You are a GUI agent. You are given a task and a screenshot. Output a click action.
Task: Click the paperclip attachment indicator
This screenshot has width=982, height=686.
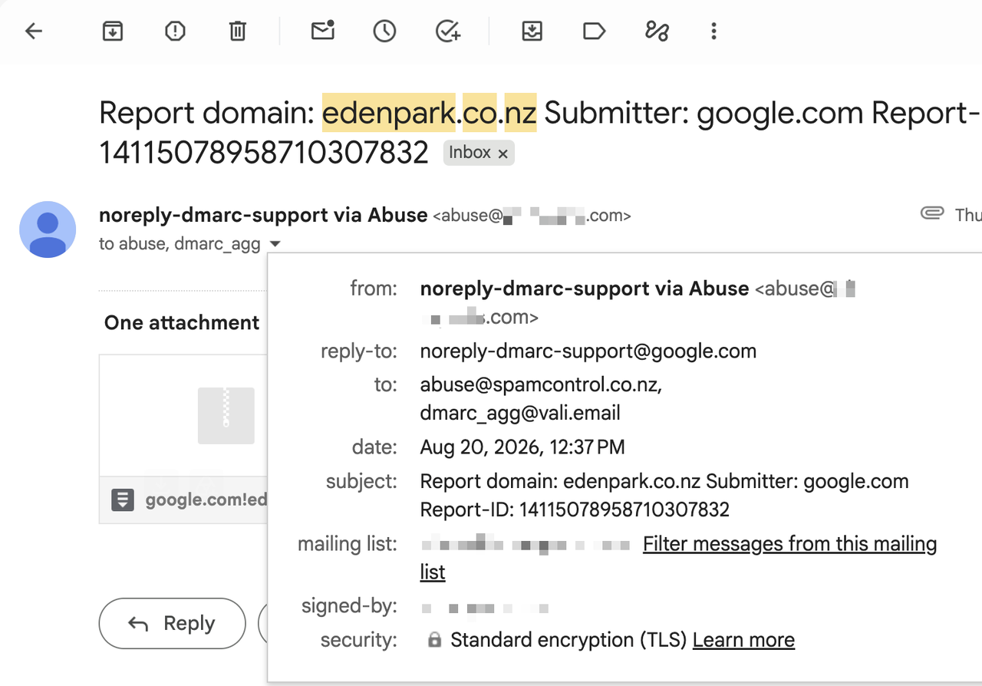pyautogui.click(x=931, y=214)
